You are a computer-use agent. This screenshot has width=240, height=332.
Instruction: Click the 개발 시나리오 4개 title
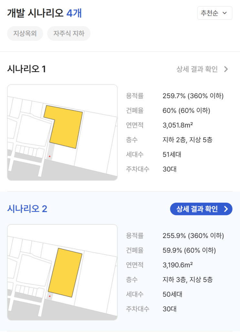click(45, 13)
